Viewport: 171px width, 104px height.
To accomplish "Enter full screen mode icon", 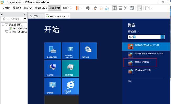I will 126,8.
